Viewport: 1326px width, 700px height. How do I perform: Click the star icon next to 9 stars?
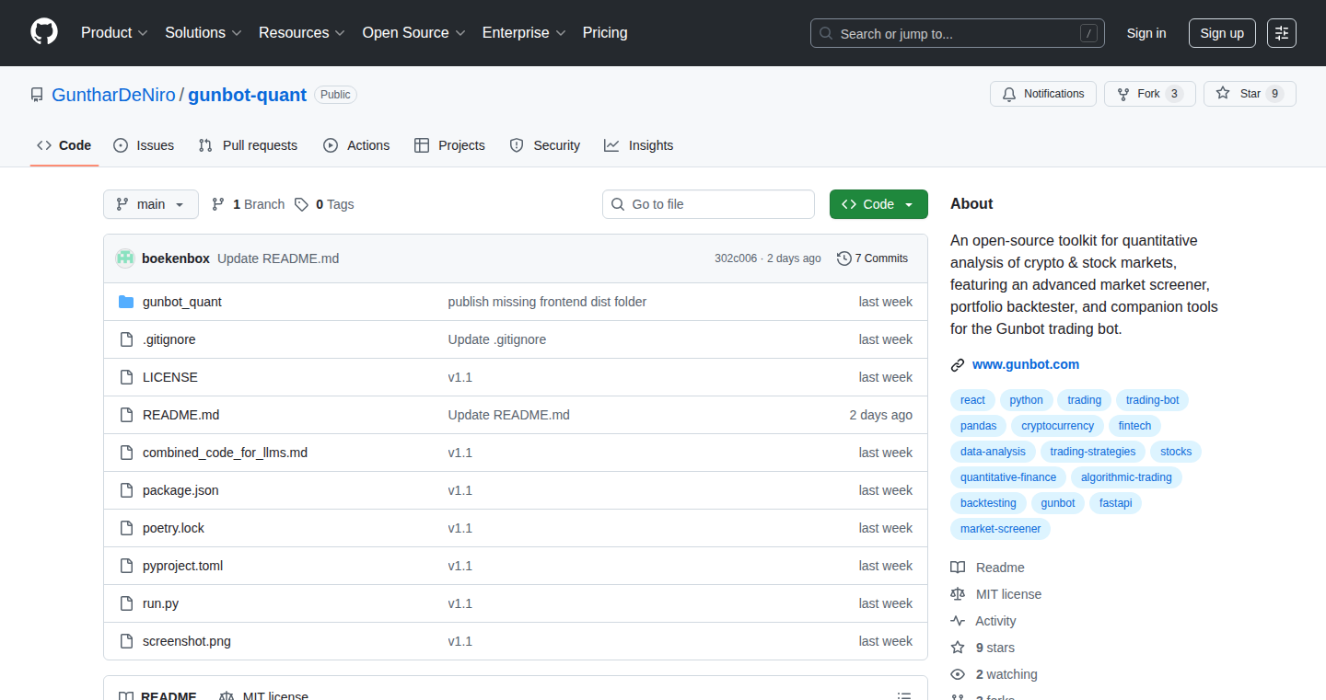(x=958, y=648)
